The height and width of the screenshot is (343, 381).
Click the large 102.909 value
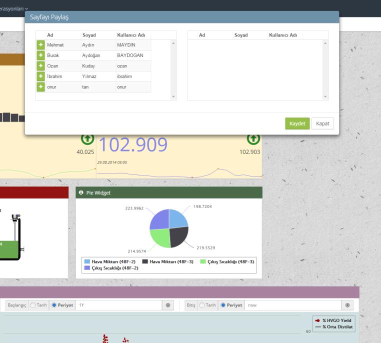[x=133, y=144]
